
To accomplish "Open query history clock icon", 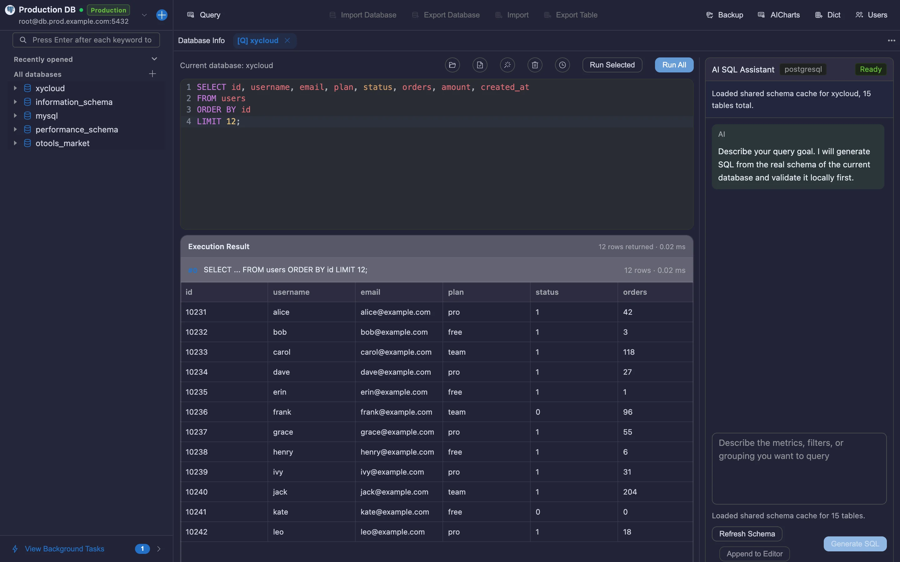I will click(x=562, y=65).
